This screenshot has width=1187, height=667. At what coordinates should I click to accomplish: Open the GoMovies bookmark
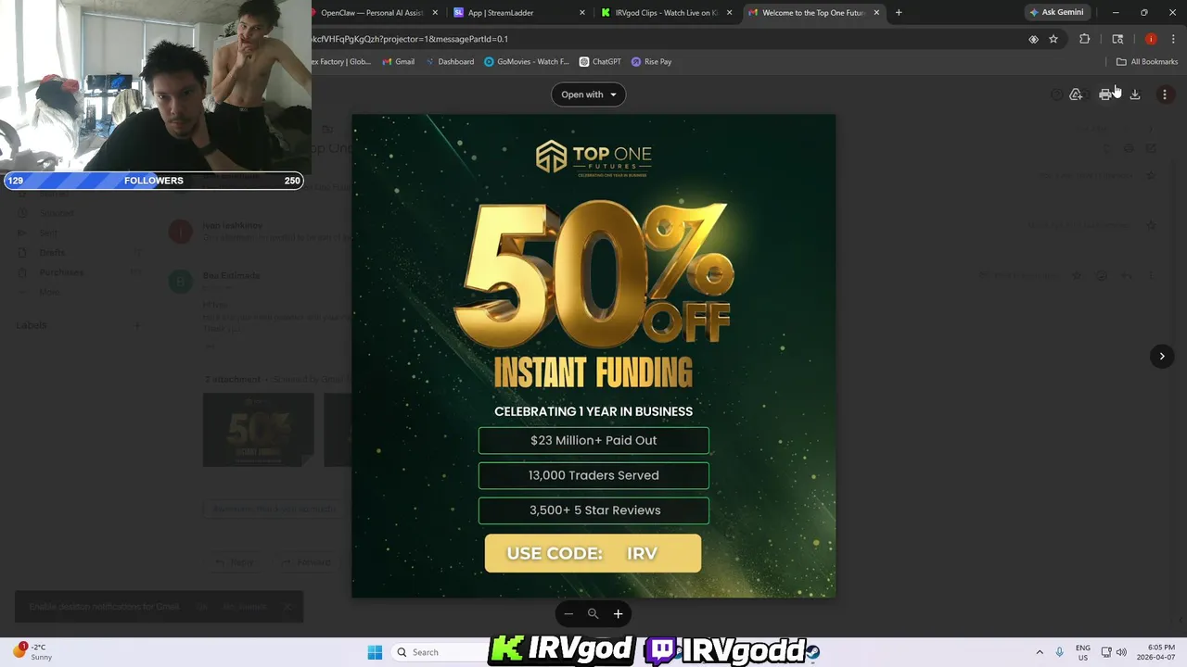[527, 61]
